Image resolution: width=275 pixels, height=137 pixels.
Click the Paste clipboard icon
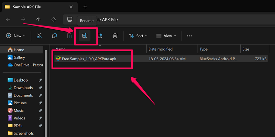[70, 36]
